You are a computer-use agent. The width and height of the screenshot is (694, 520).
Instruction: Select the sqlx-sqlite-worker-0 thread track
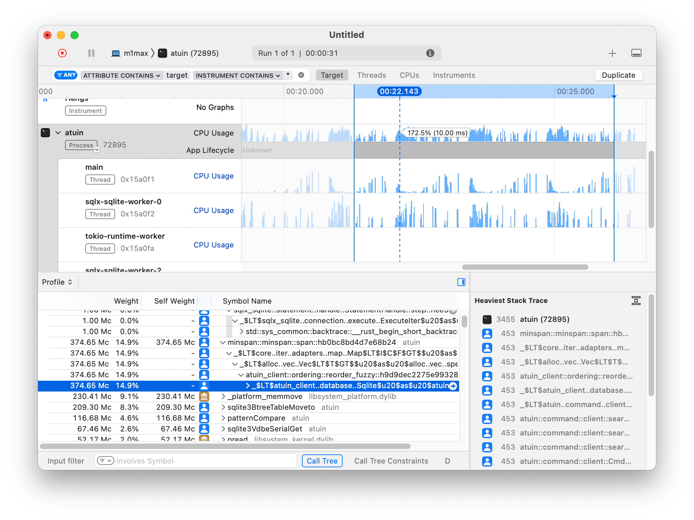(x=149, y=210)
